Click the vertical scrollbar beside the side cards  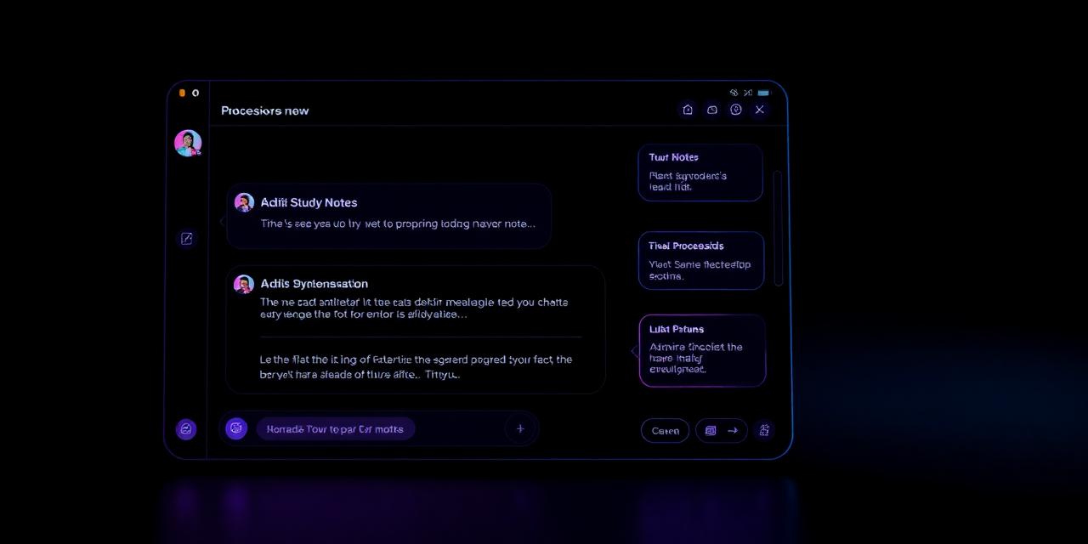click(x=778, y=228)
